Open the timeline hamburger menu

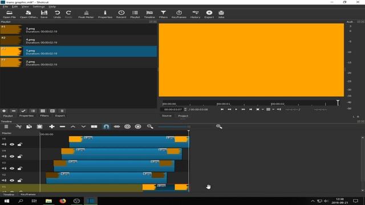(x=6, y=126)
